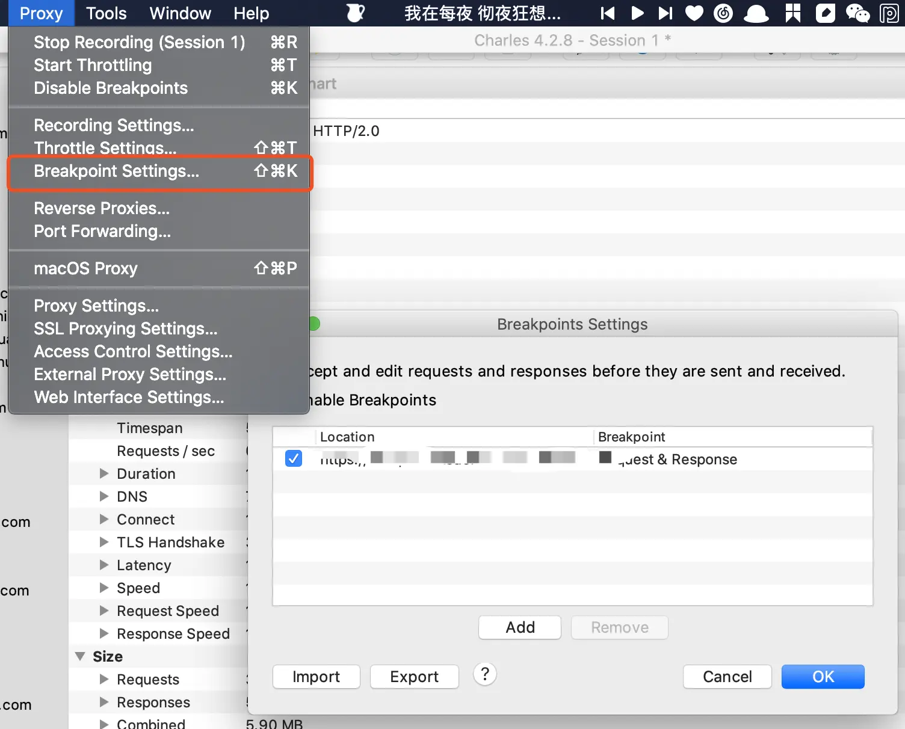
Task: Open the Tools menu
Action: (x=107, y=13)
